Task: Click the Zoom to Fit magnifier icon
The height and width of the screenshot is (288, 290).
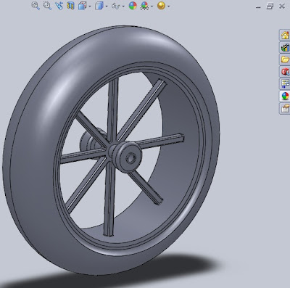Action: (36, 6)
